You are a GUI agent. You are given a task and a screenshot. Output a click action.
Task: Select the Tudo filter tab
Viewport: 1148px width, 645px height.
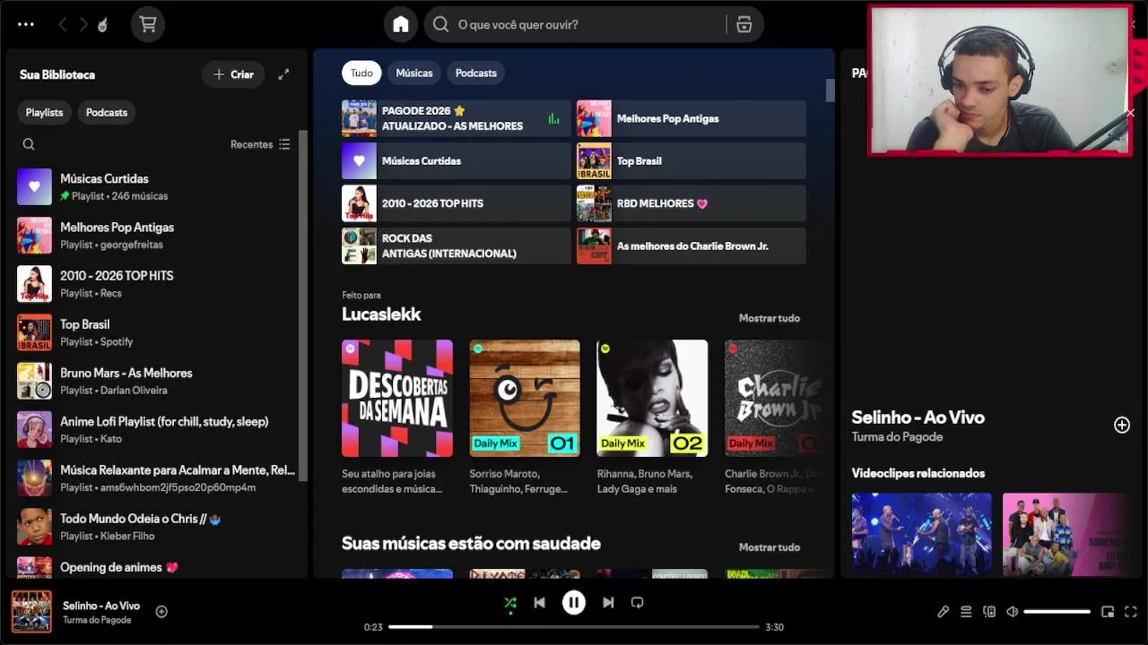click(x=361, y=73)
